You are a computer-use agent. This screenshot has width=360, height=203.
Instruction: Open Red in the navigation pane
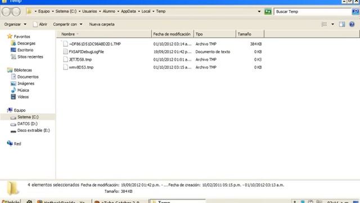[x=17, y=144]
